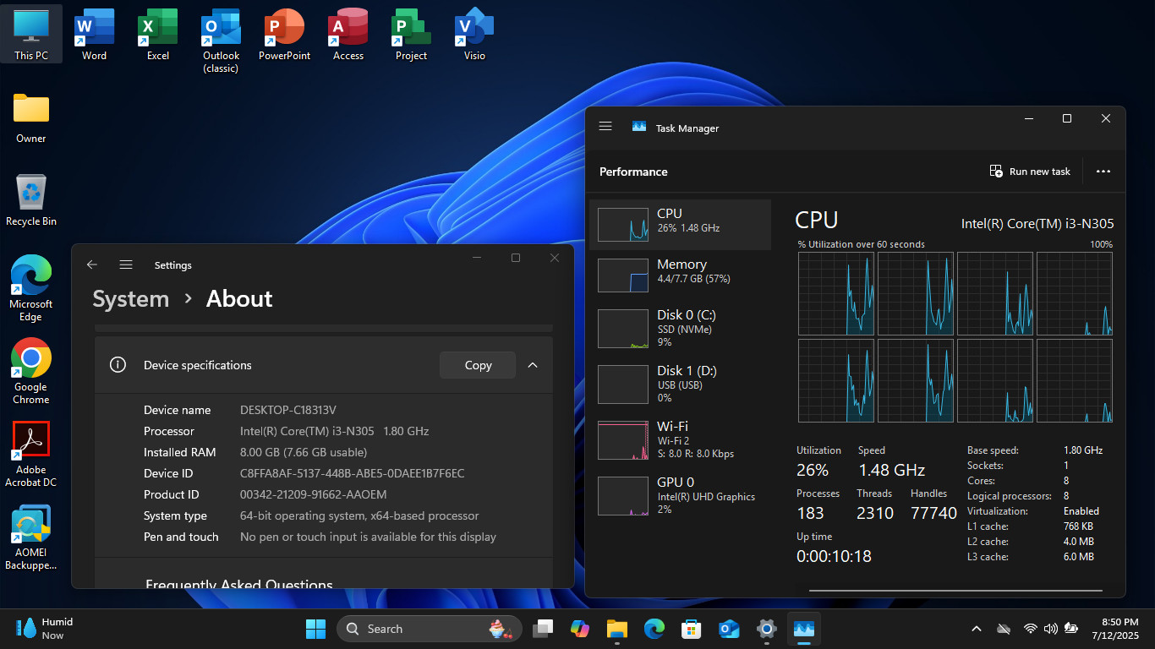Click the Speed value 1.48 GHz
The width and height of the screenshot is (1155, 649).
(892, 470)
